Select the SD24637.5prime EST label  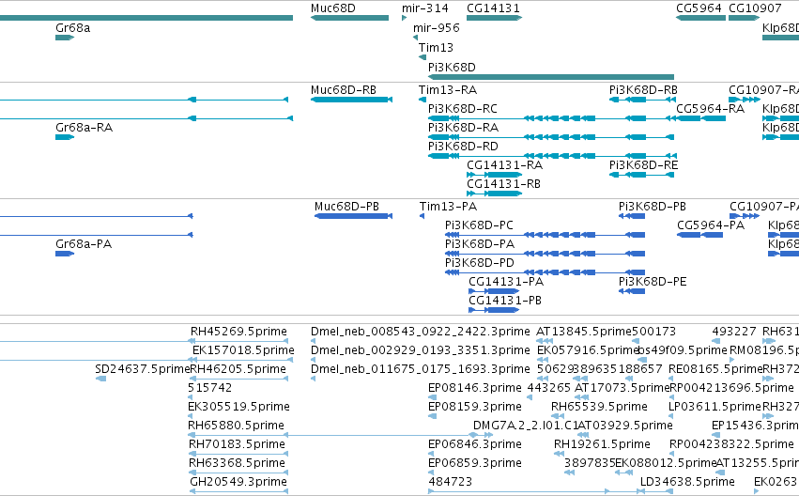click(x=142, y=368)
